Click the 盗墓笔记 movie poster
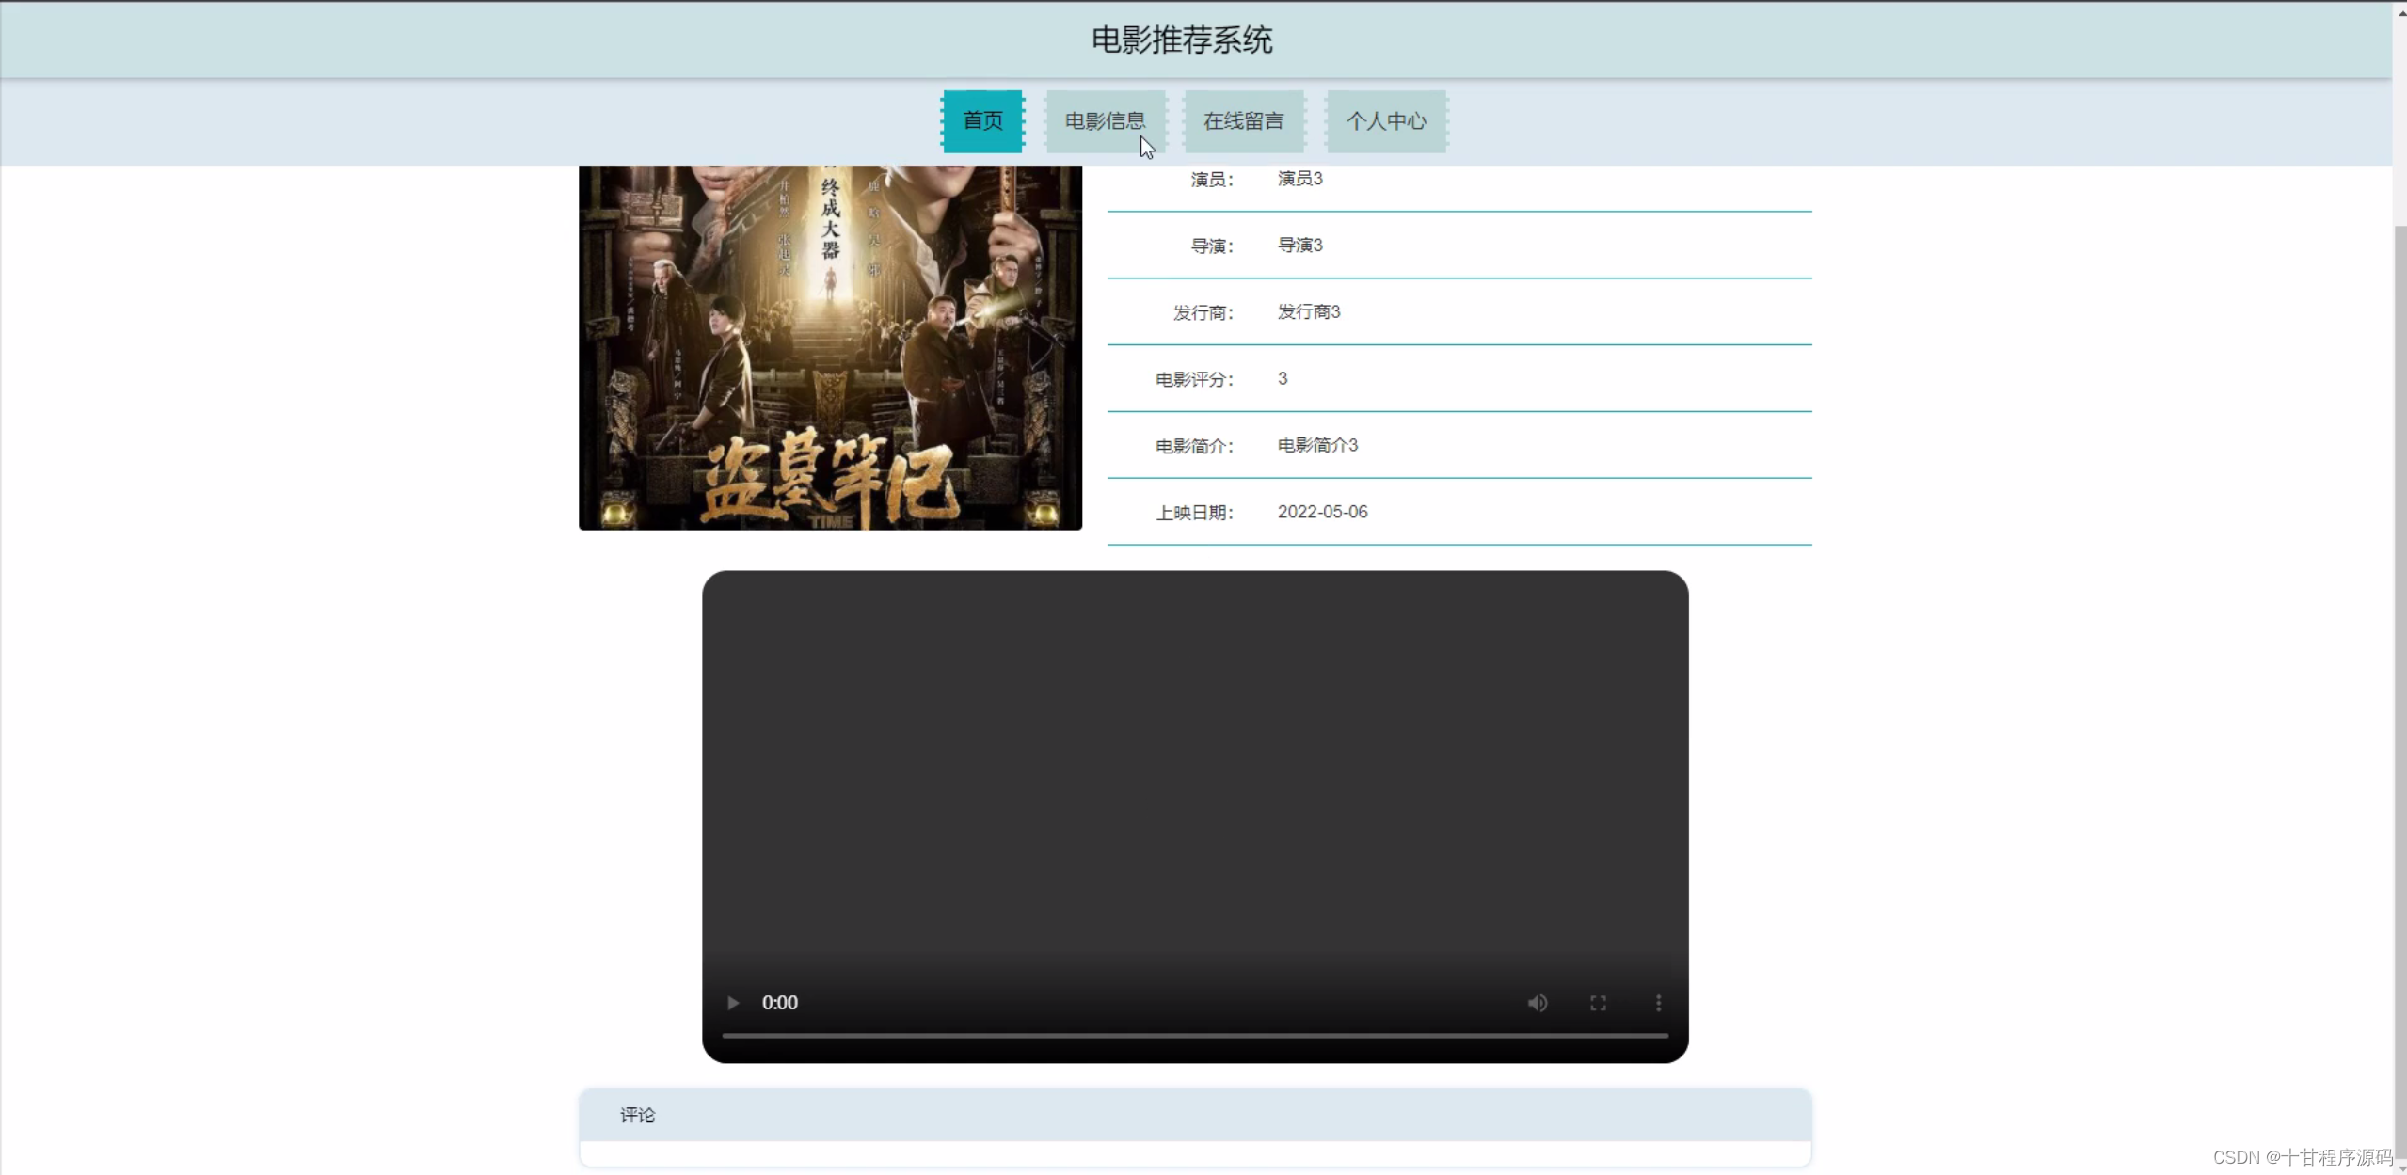Viewport: 2407px width, 1175px height. [x=829, y=346]
